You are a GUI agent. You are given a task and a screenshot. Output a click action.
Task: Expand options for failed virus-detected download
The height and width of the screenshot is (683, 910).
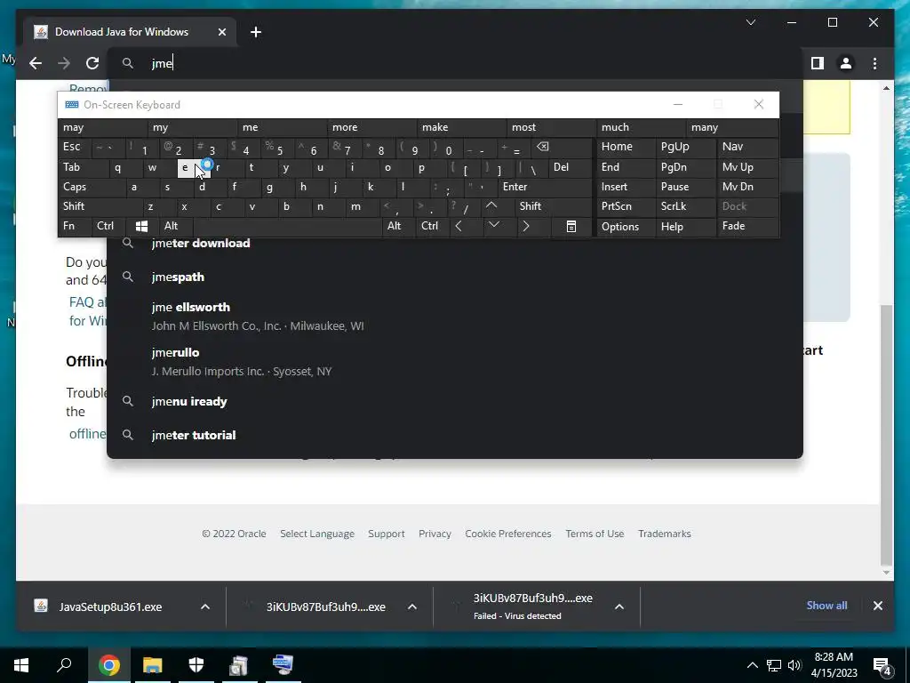click(x=619, y=607)
